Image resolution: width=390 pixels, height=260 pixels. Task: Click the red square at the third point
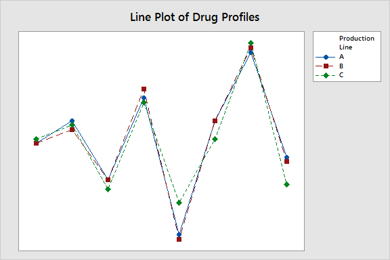point(108,179)
